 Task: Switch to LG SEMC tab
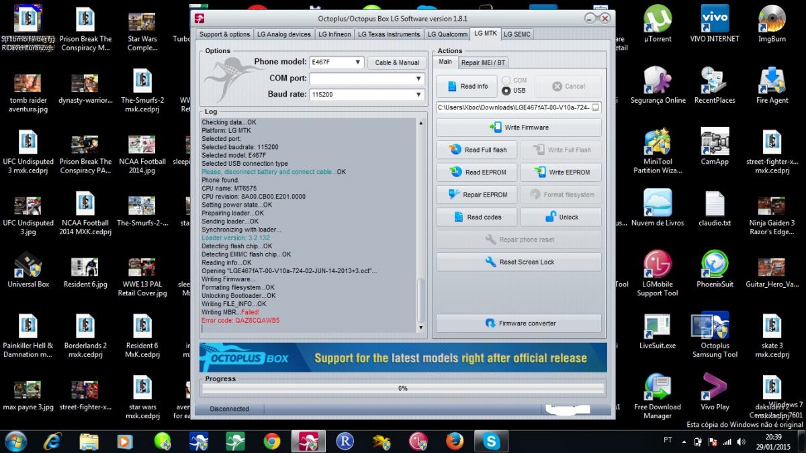[517, 34]
